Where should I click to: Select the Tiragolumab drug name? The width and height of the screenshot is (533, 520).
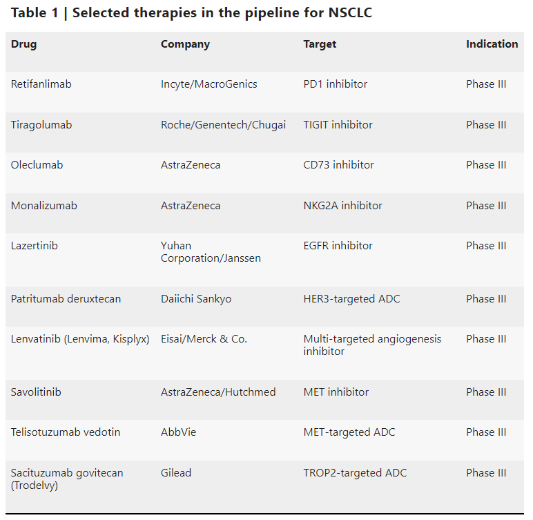tap(41, 125)
